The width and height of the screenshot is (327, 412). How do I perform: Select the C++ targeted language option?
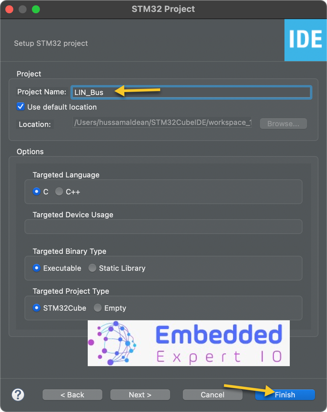pyautogui.click(x=59, y=191)
